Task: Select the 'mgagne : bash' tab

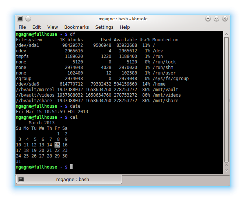Action: pyautogui.click(x=69, y=179)
